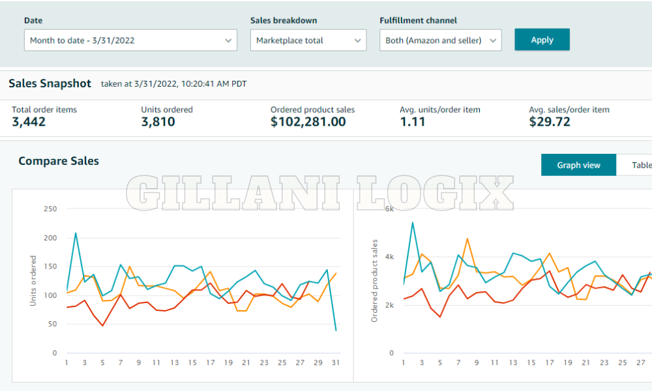
Task: Expand the Date selector chevron
Action: pos(230,40)
